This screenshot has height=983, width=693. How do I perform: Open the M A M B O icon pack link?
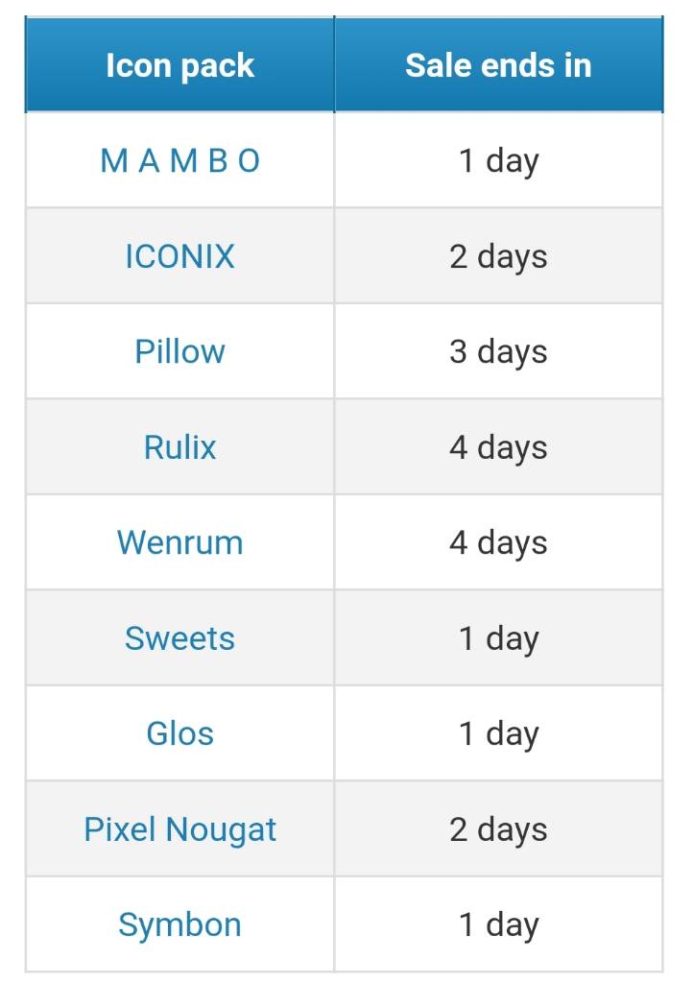point(179,160)
